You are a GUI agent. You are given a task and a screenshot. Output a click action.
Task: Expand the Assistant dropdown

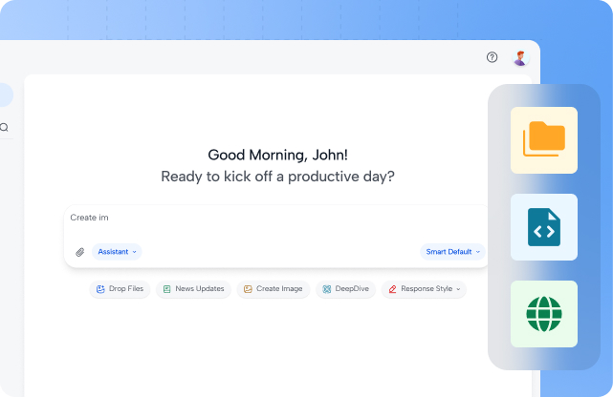tap(117, 252)
